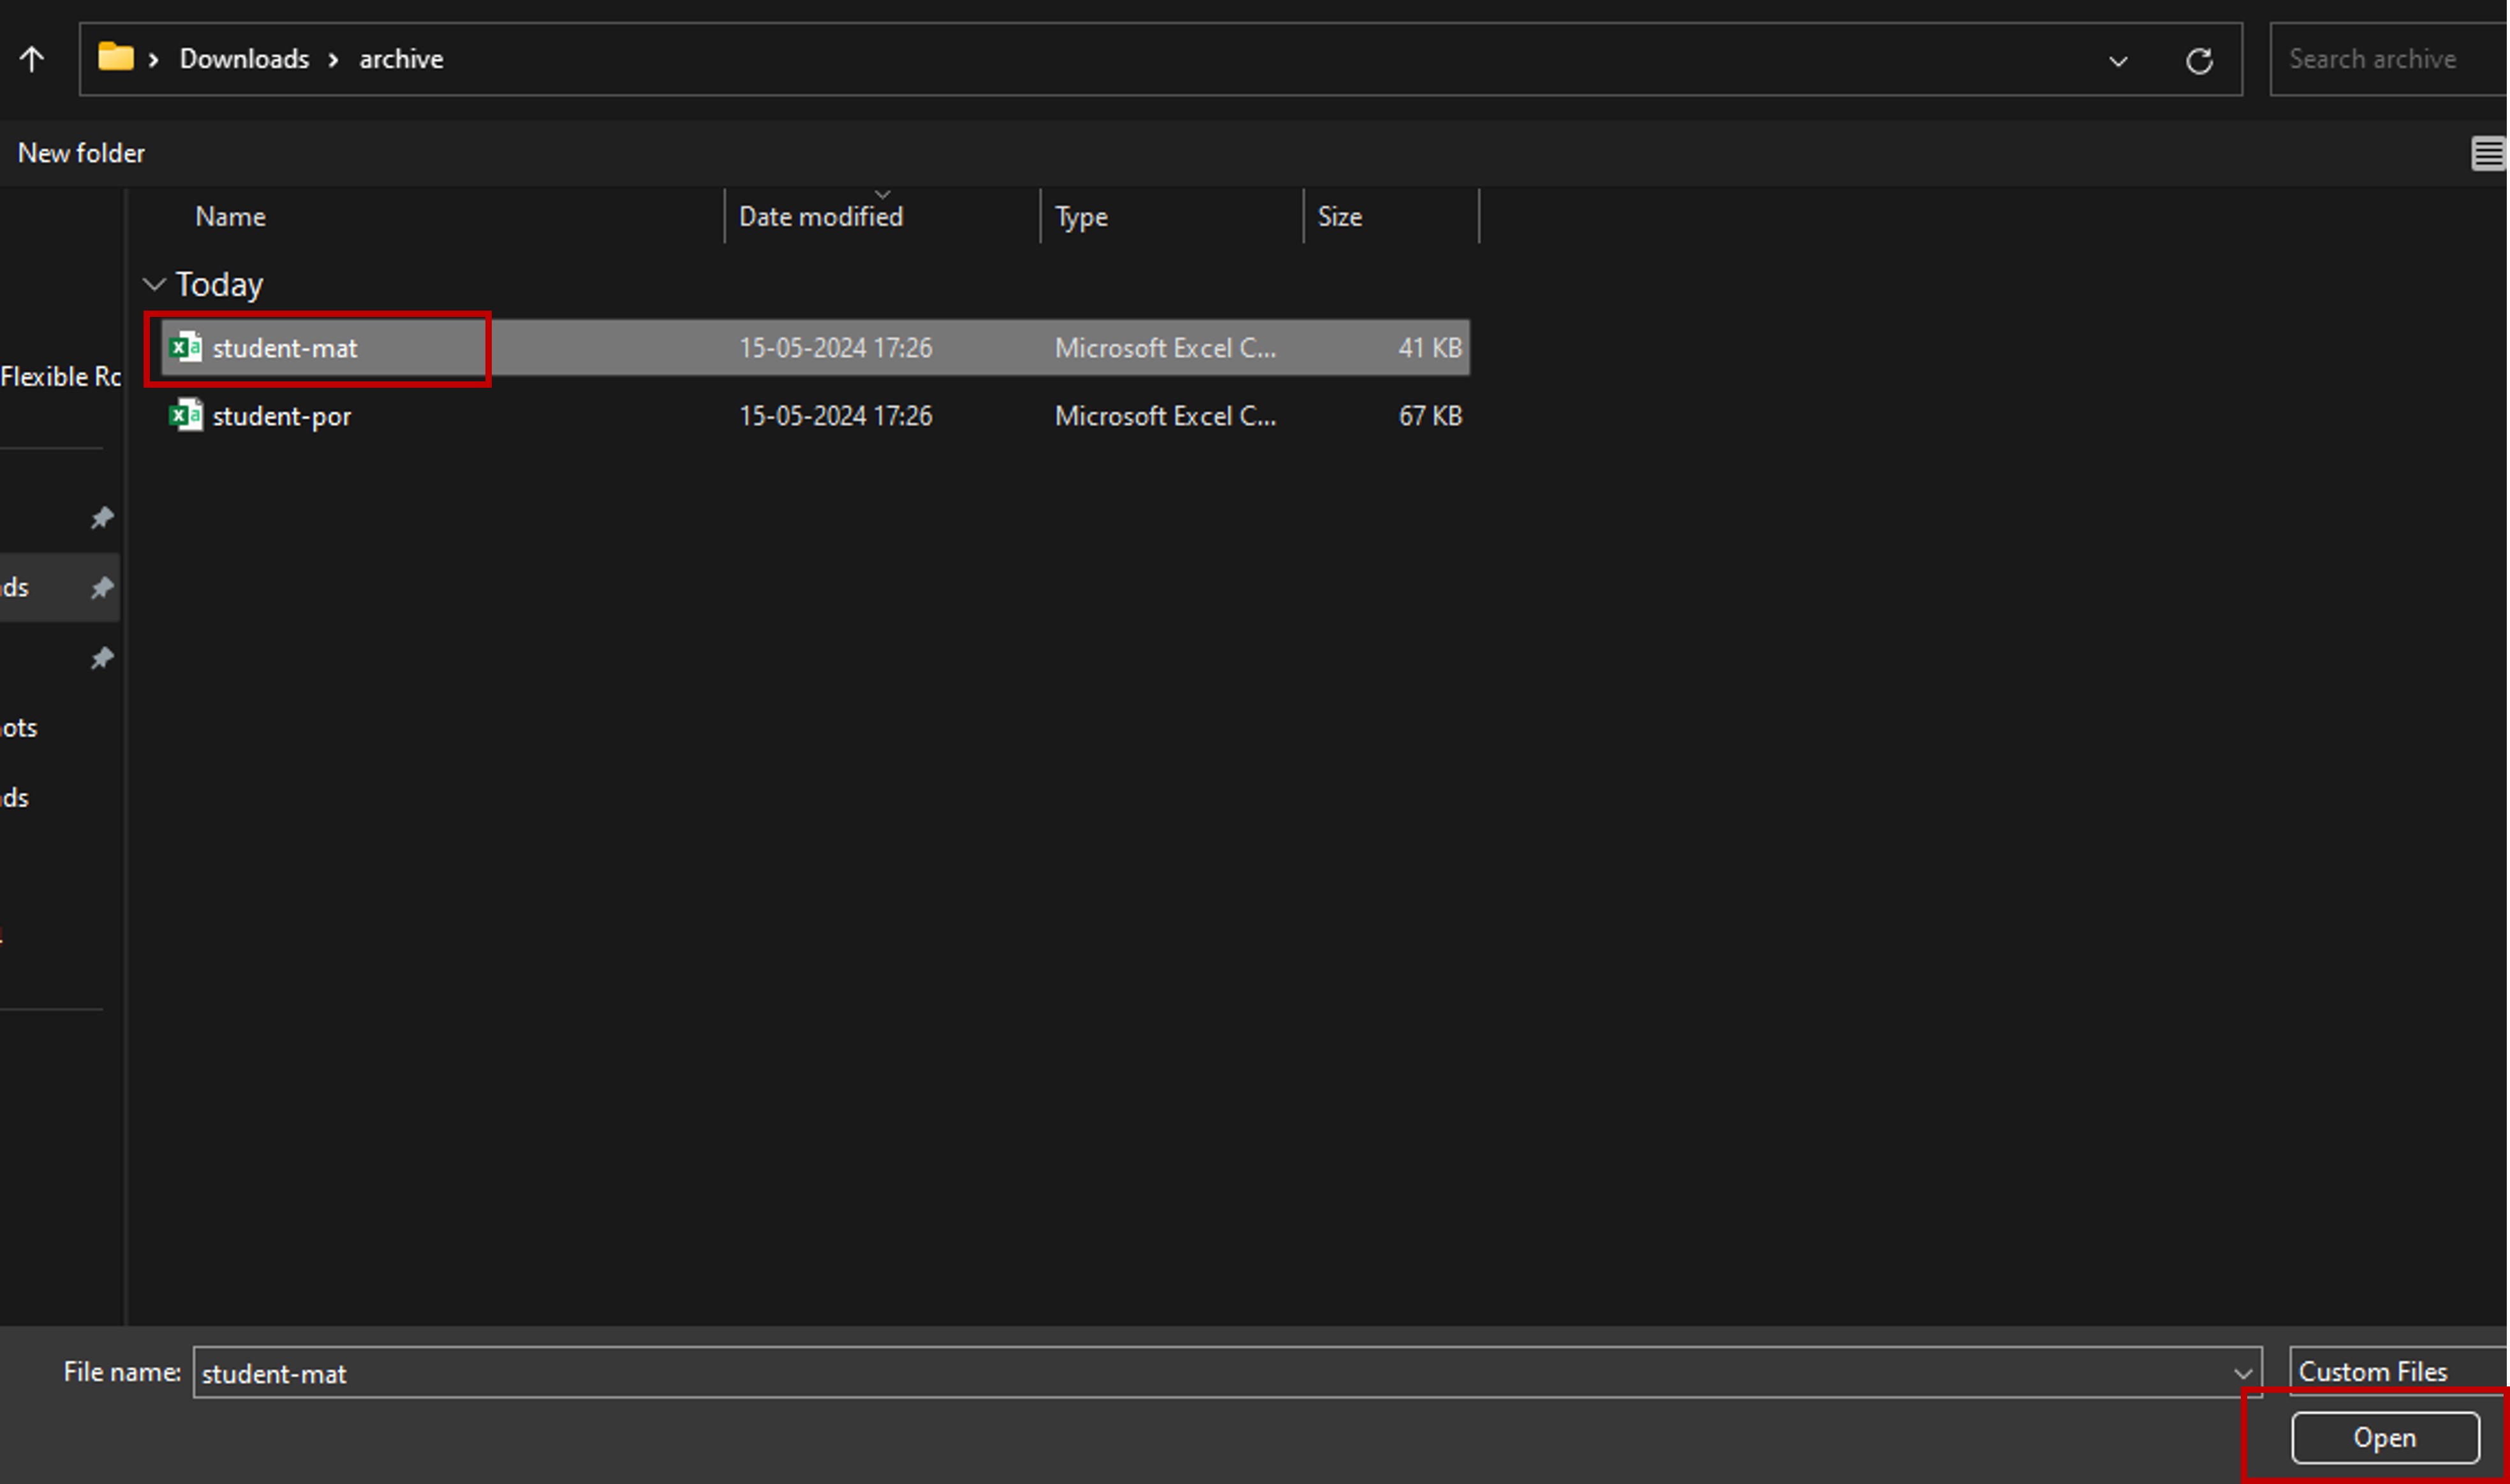The height and width of the screenshot is (1484, 2510).
Task: Select the student-por file
Action: click(x=282, y=416)
